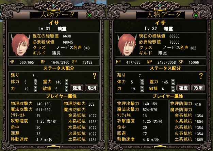Click 確定 button in the right panel
Screen dimensions: 213x151
(x=183, y=88)
